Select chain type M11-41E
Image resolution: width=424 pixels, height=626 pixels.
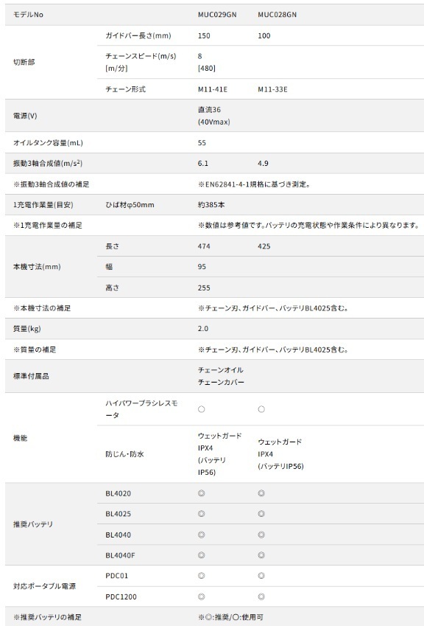point(213,89)
